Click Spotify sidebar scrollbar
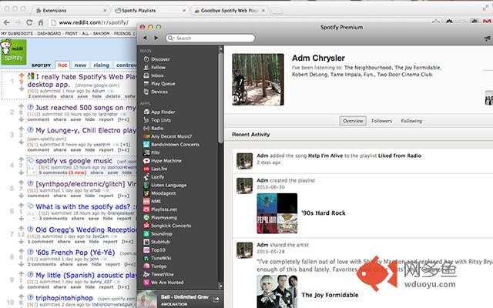Viewport: 493px width, 308px height. (x=220, y=98)
